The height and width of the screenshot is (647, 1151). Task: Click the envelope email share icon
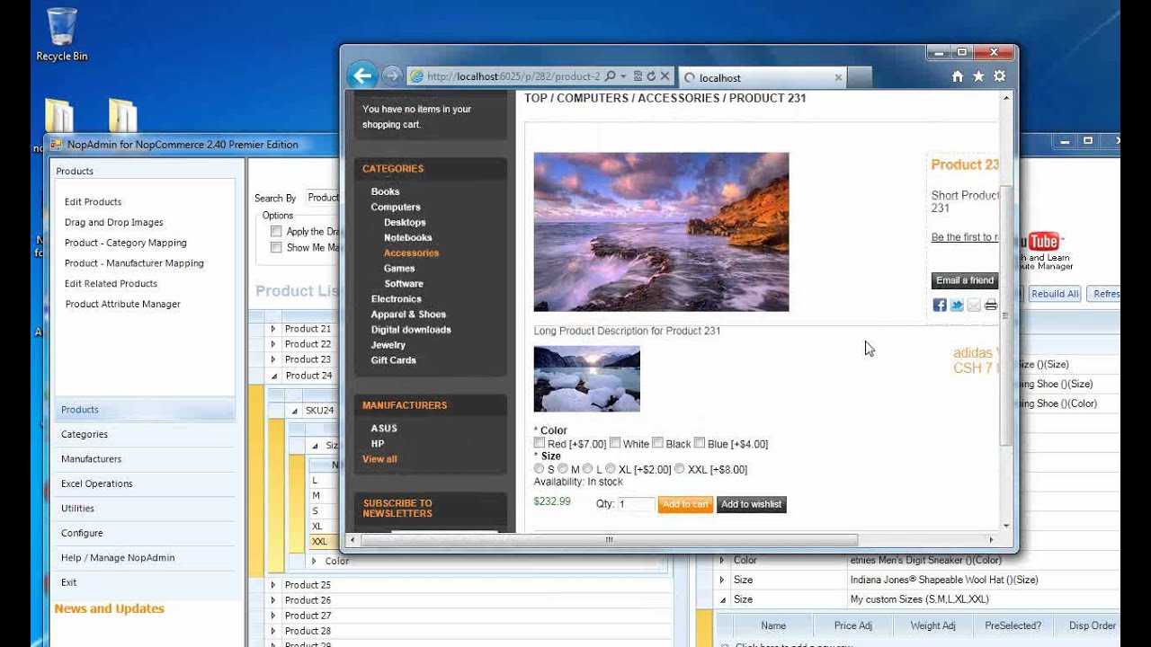tap(974, 306)
